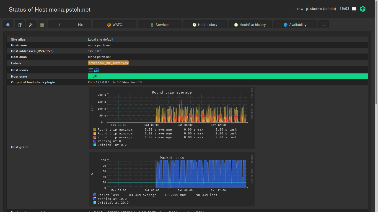Open the Host history view

click(205, 25)
